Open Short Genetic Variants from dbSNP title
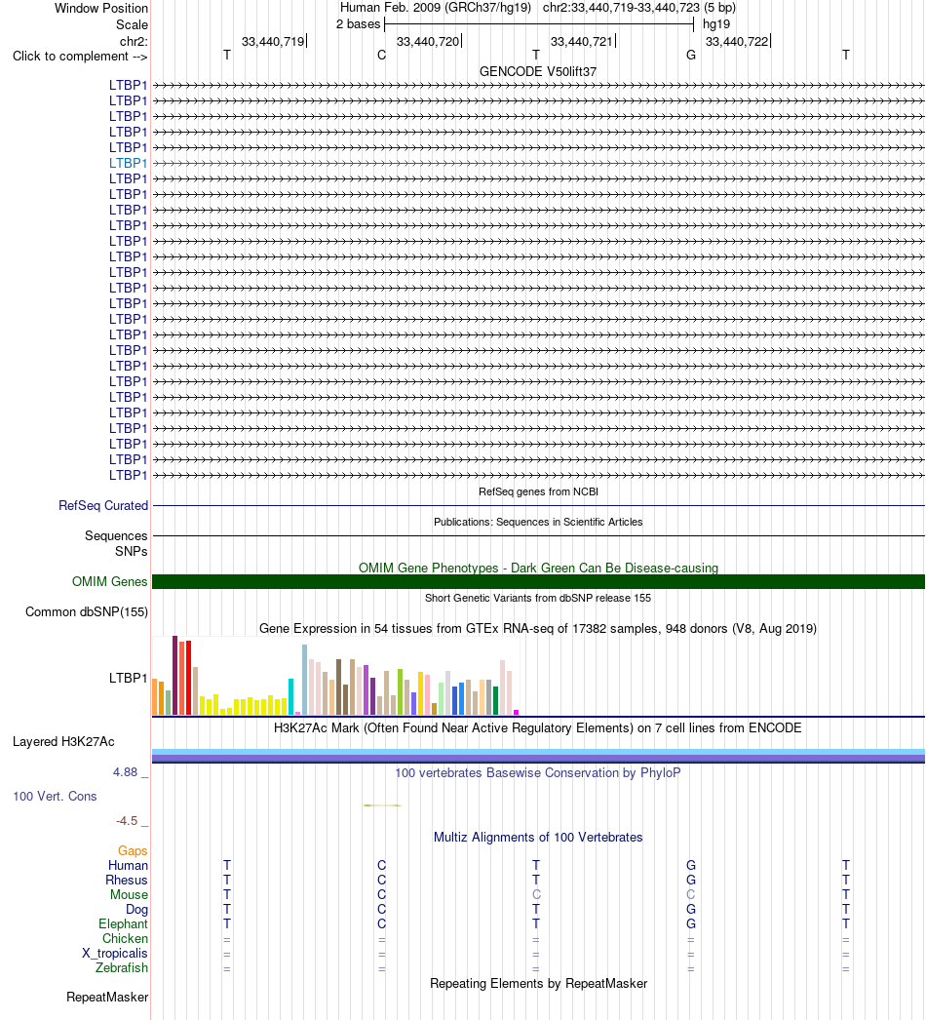The width and height of the screenshot is (926, 1020). [x=538, y=598]
